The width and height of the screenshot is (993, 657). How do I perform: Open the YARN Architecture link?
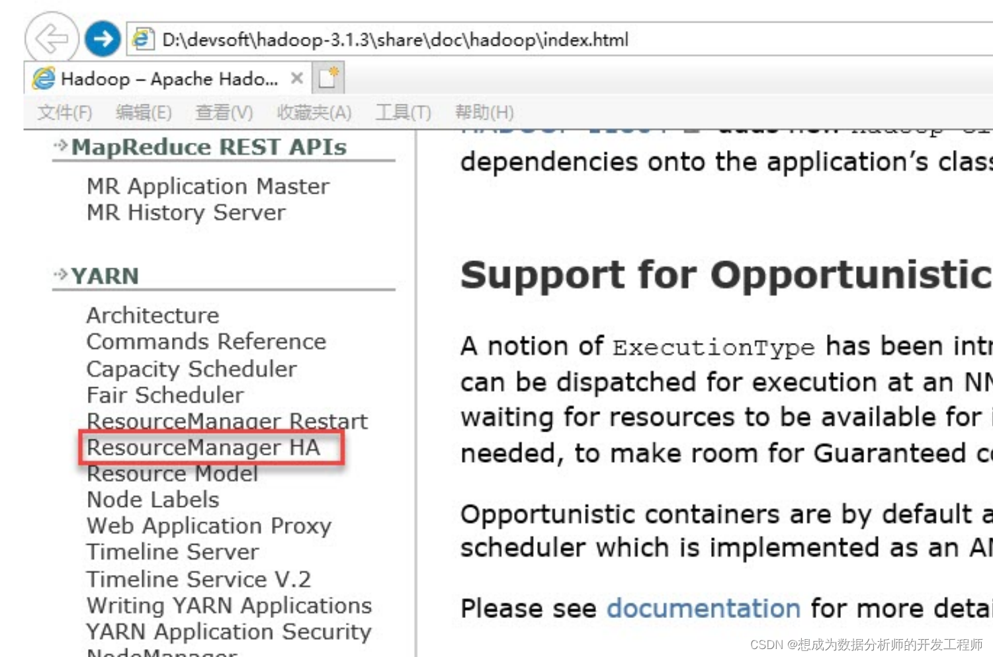click(x=153, y=315)
